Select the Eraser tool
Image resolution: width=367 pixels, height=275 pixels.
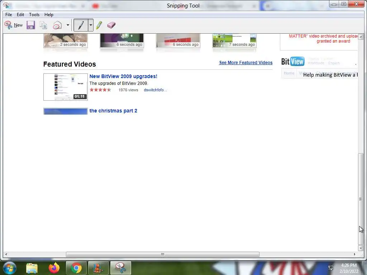point(111,25)
